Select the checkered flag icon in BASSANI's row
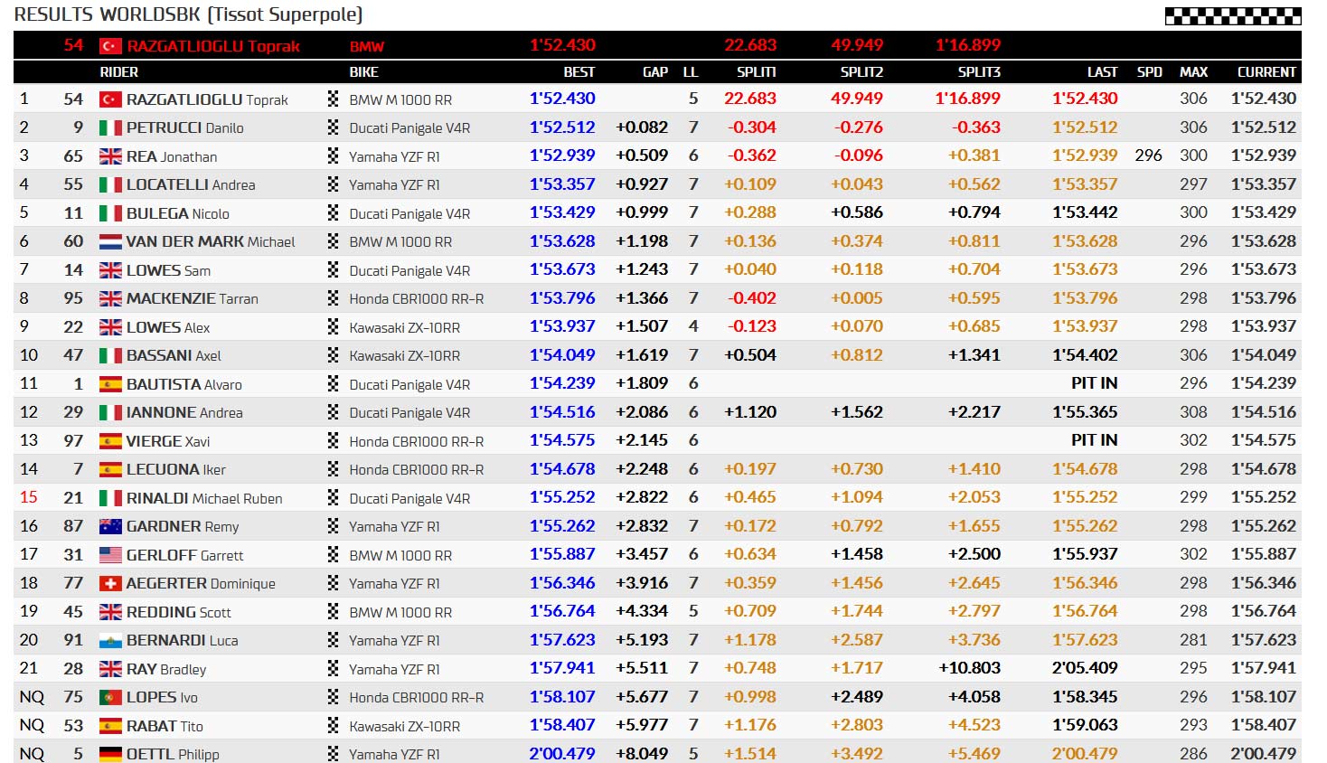1327x763 pixels. (333, 355)
